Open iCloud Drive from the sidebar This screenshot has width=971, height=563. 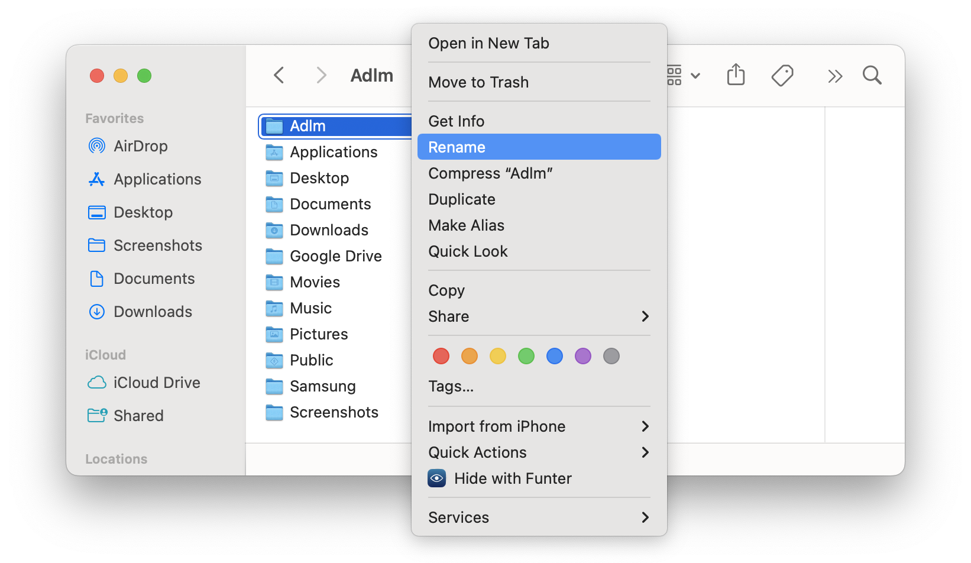[x=156, y=383]
